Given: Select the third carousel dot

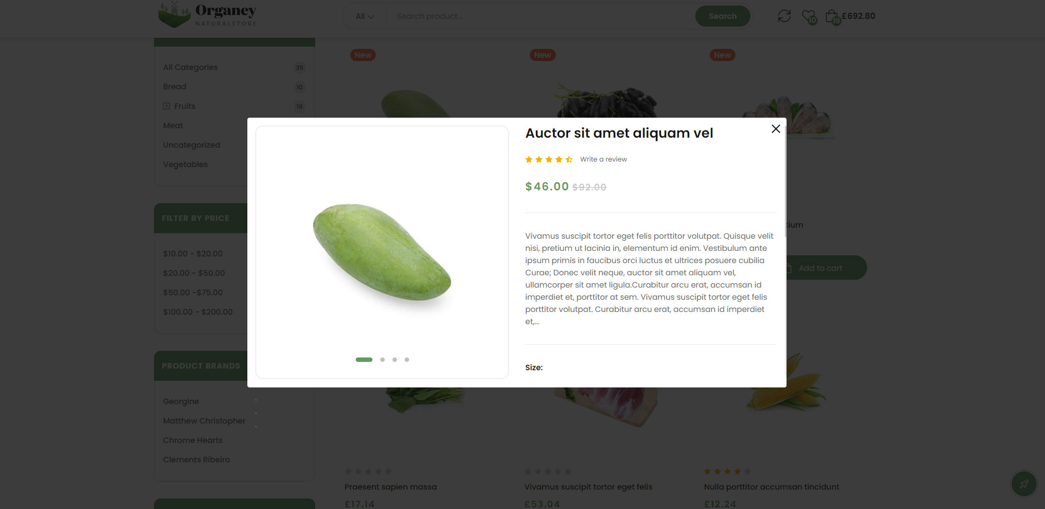Looking at the screenshot, I should (395, 360).
